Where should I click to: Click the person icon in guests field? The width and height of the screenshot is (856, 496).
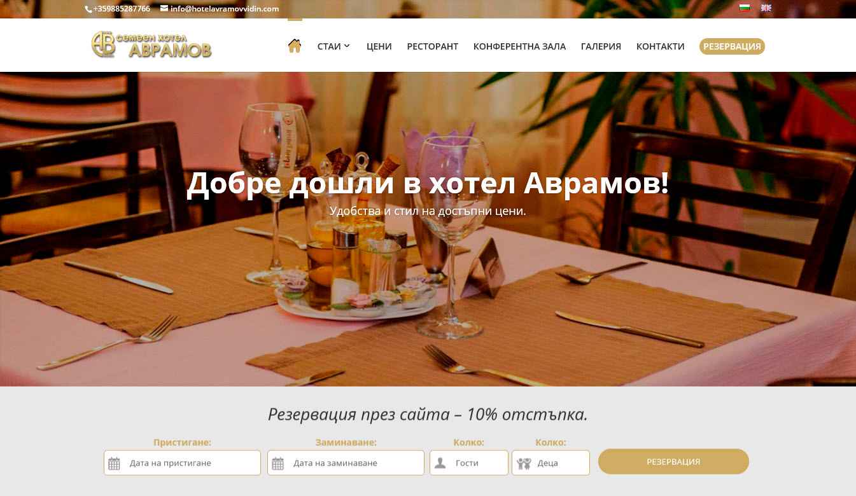[440, 463]
